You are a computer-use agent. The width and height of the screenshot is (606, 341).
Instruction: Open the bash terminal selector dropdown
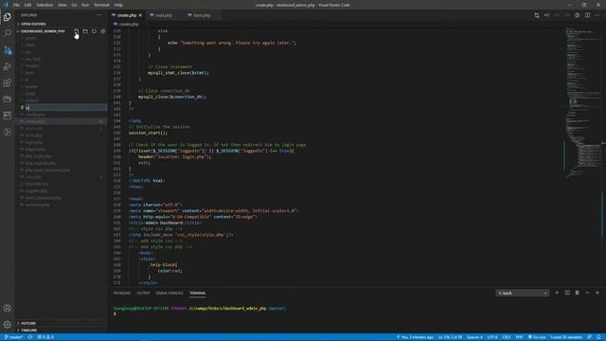(x=522, y=293)
